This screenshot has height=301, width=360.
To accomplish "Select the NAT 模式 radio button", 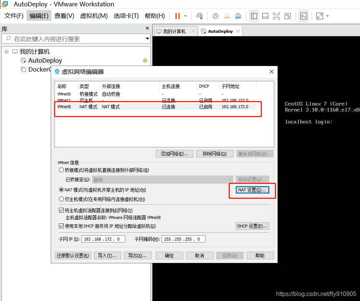I will tap(61, 190).
